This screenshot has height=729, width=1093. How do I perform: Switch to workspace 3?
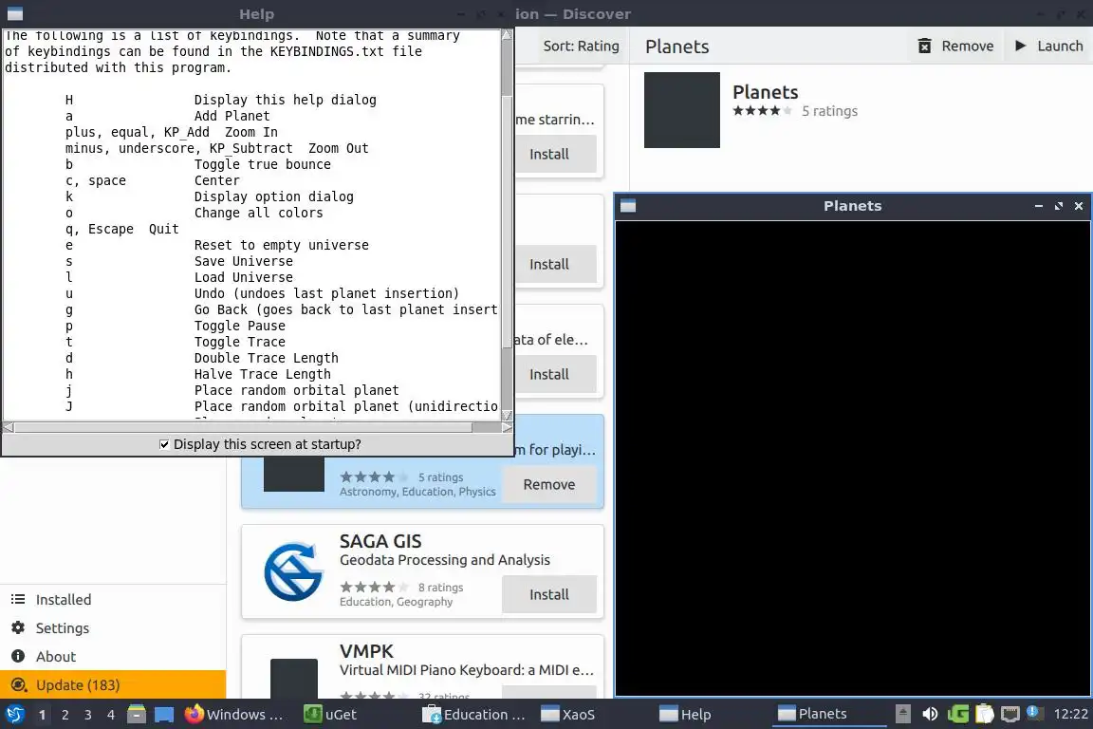88,714
